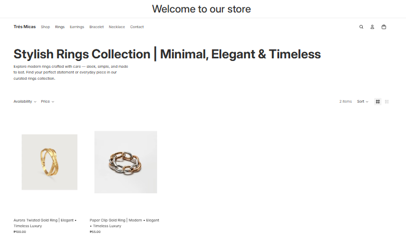Click the Paper Clip ring product image
Image resolution: width=406 pixels, height=247 pixels.
coord(126,162)
